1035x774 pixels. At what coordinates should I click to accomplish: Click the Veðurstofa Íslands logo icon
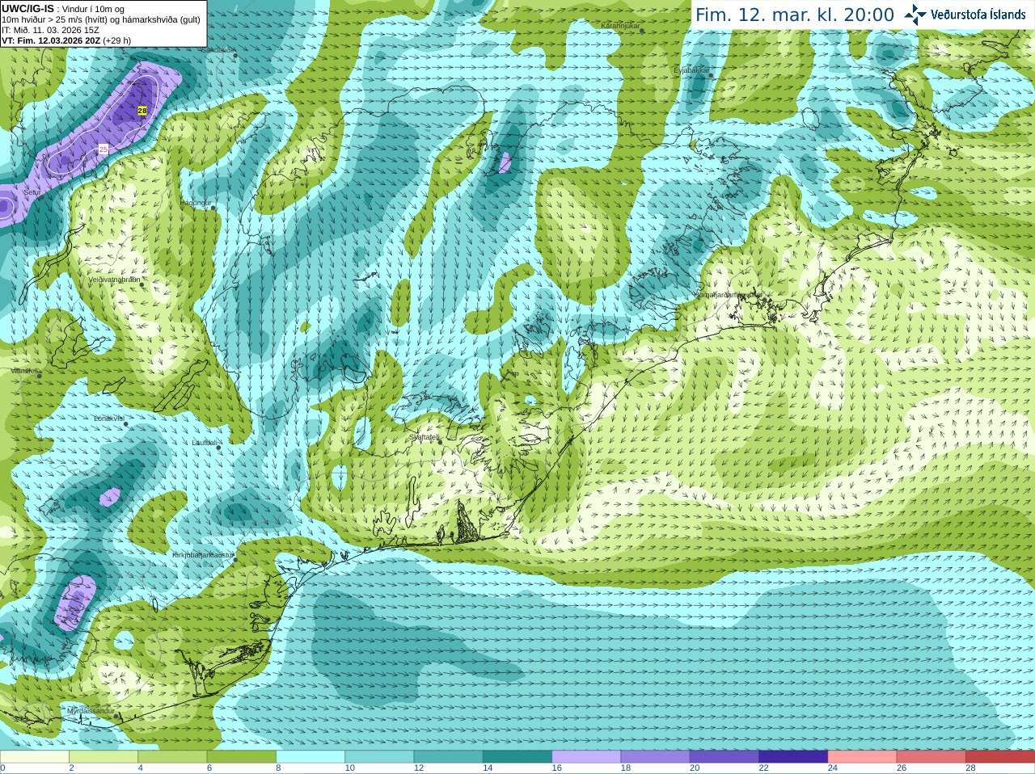coord(915,15)
